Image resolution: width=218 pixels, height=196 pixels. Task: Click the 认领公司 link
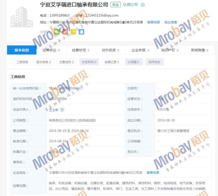pyautogui.click(x=130, y=5)
